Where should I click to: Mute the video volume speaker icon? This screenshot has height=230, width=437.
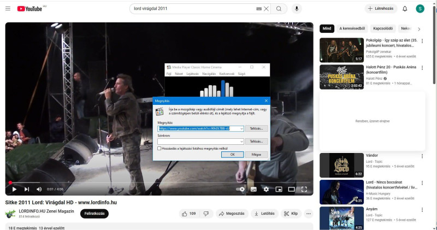(39, 189)
